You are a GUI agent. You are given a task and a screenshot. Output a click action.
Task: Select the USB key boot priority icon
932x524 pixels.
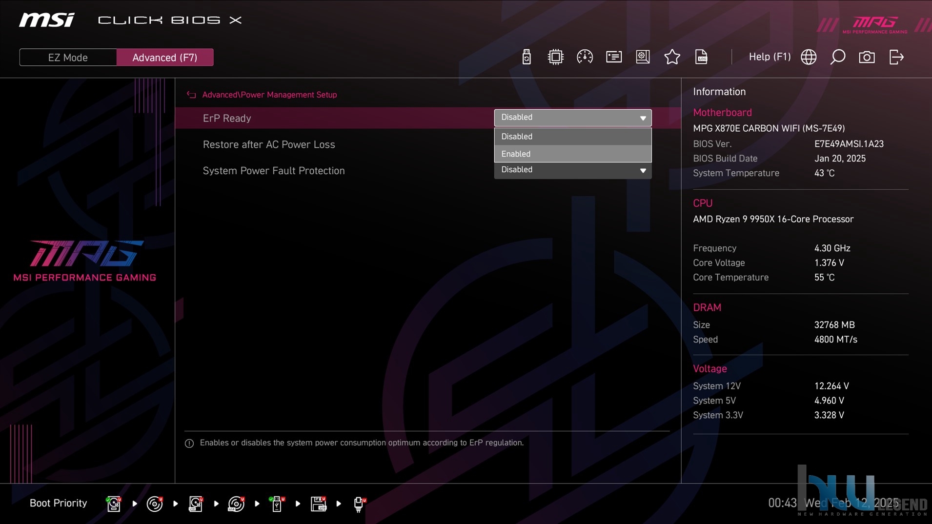click(277, 504)
